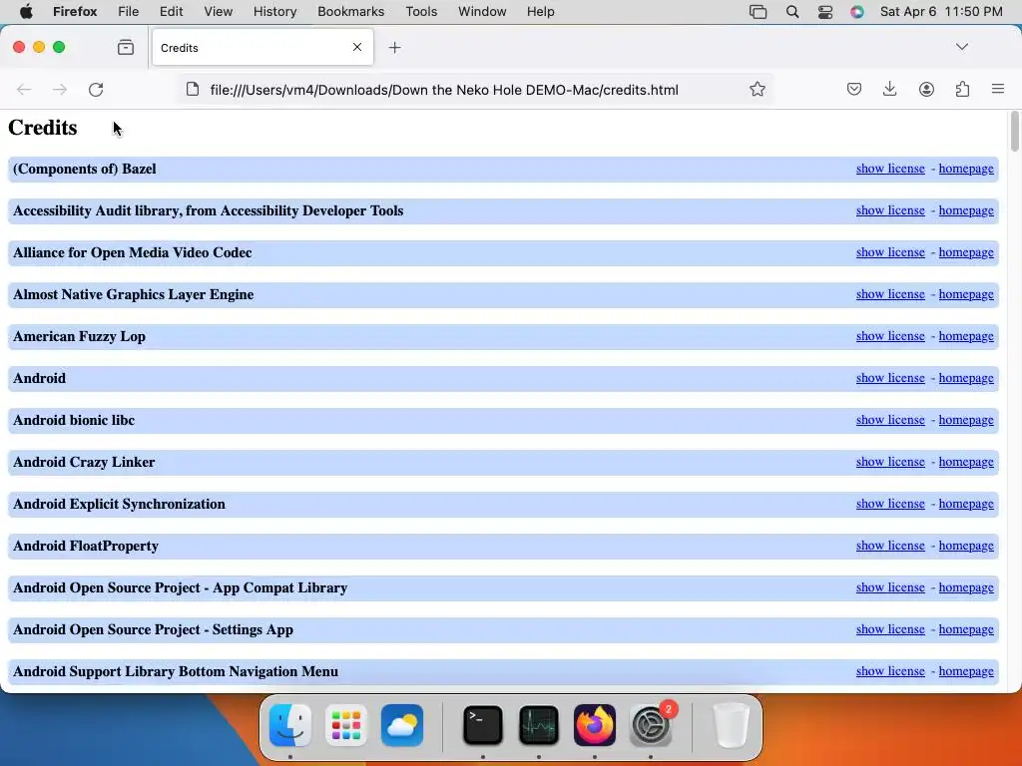1022x766 pixels.
Task: Open Control Center in the menu bar
Action: click(x=825, y=12)
